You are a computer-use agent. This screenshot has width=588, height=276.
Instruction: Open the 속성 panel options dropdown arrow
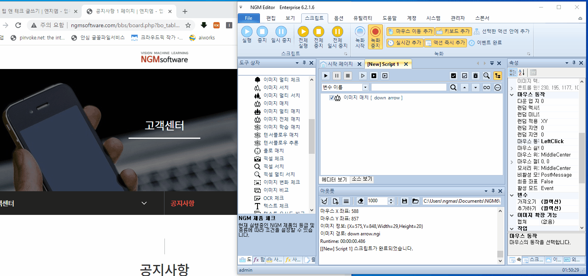[567, 63]
